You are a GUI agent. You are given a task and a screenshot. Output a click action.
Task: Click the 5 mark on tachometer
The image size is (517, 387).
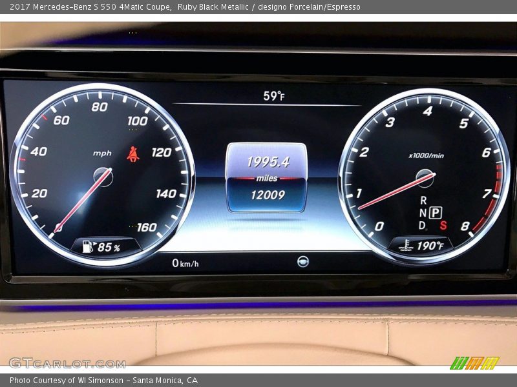pos(464,123)
